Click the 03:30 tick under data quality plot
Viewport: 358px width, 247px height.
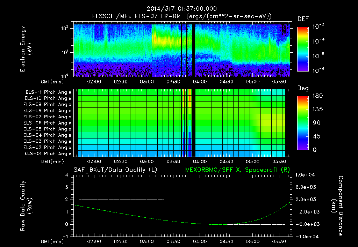(173, 241)
